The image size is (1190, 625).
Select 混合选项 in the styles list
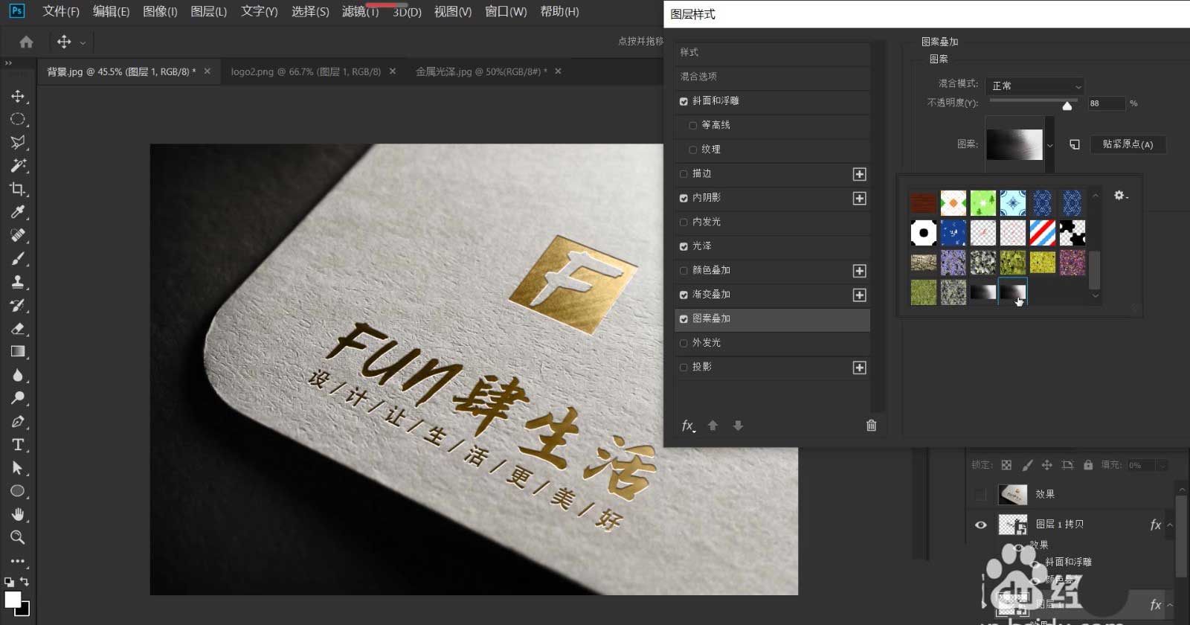coord(772,77)
